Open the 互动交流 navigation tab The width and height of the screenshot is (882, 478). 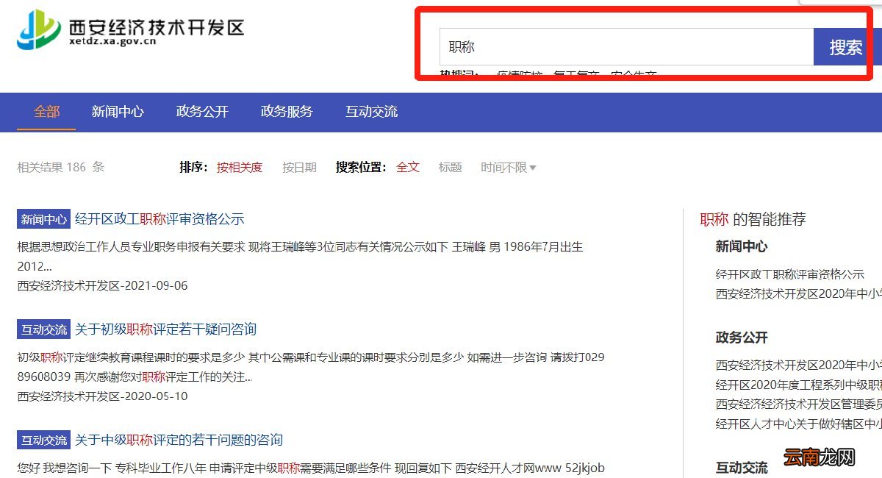[371, 112]
